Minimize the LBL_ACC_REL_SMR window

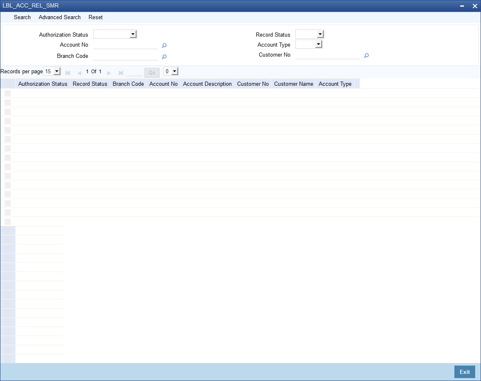click(x=462, y=6)
